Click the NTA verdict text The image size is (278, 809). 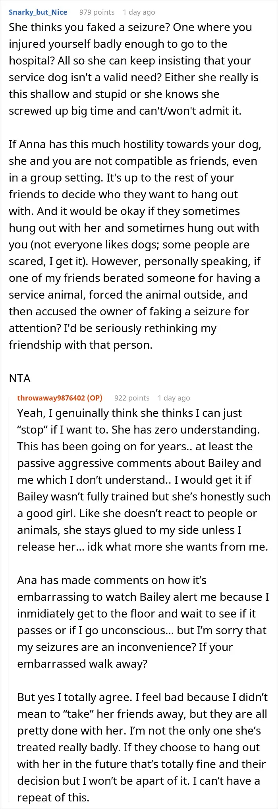[20, 378]
